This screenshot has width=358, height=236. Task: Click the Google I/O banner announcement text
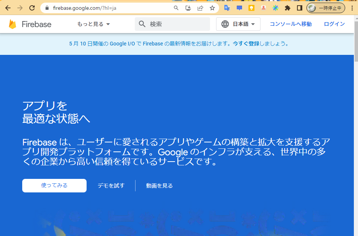point(179,44)
